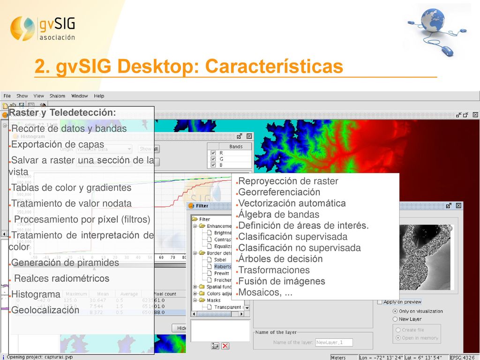
Task: Collapse the Enhancement folder in Filter tree
Action: pos(195,226)
